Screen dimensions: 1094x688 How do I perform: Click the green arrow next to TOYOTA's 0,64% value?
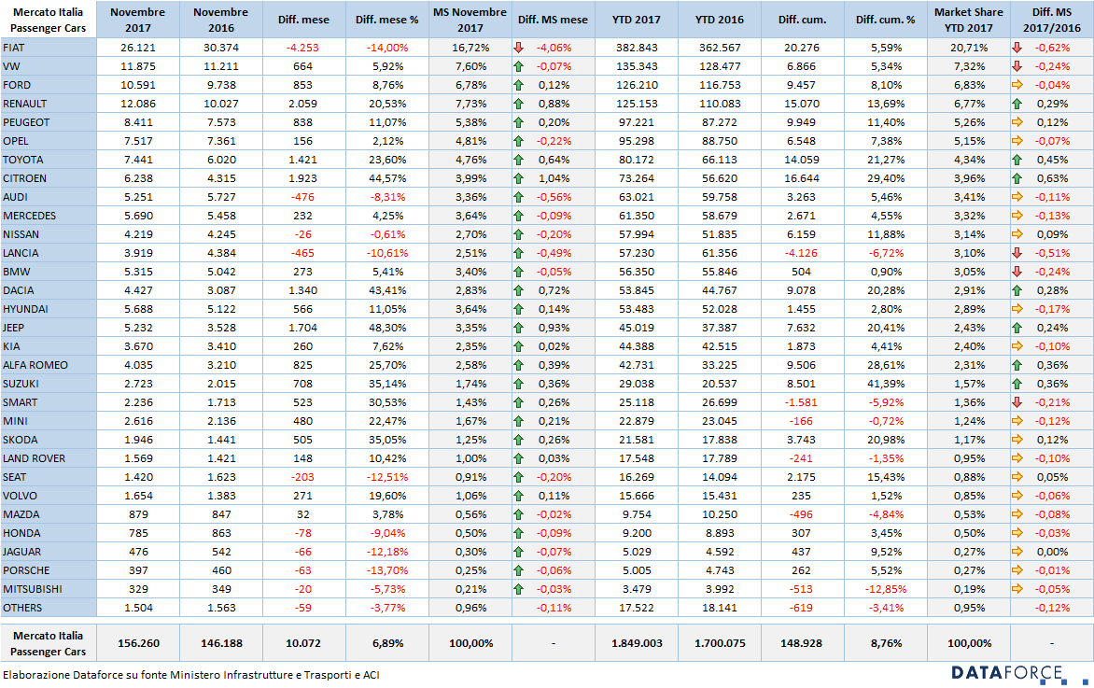[x=518, y=160]
